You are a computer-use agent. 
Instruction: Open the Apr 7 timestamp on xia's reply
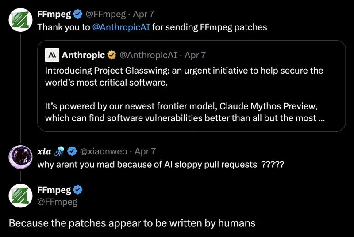(x=145, y=151)
